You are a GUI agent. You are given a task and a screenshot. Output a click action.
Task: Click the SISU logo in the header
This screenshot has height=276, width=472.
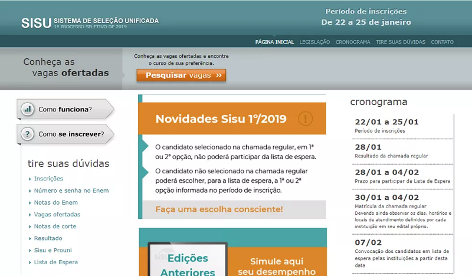(36, 23)
